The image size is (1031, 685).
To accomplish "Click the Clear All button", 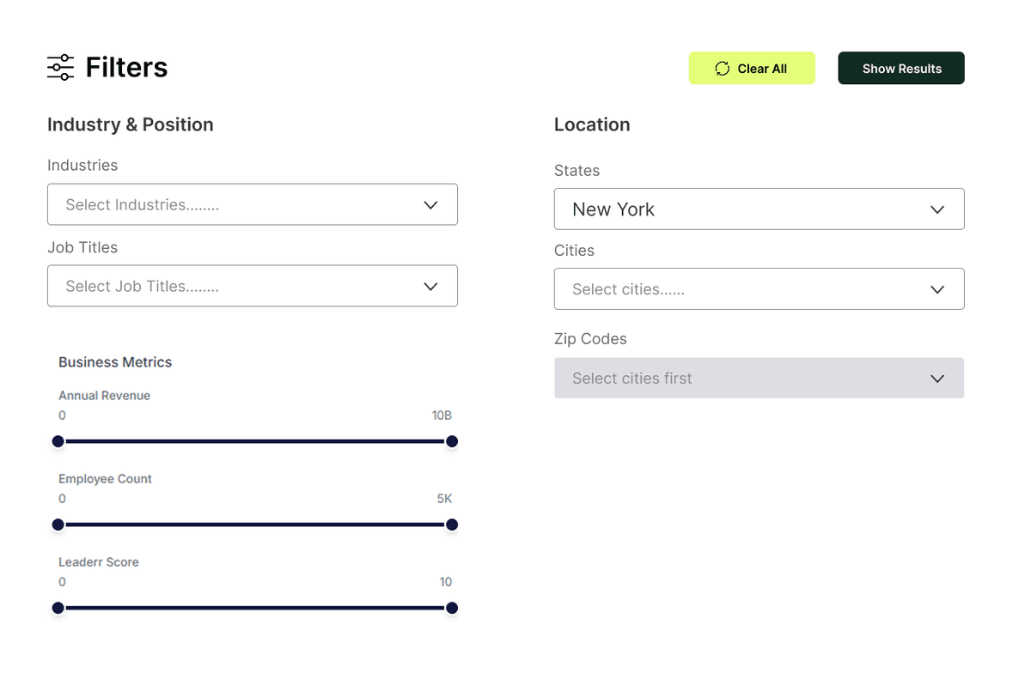I will pos(752,68).
